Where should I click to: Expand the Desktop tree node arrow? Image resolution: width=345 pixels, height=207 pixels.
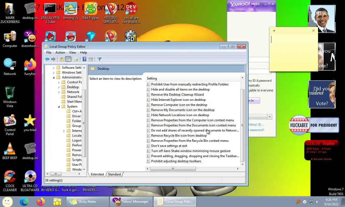click(x=59, y=87)
